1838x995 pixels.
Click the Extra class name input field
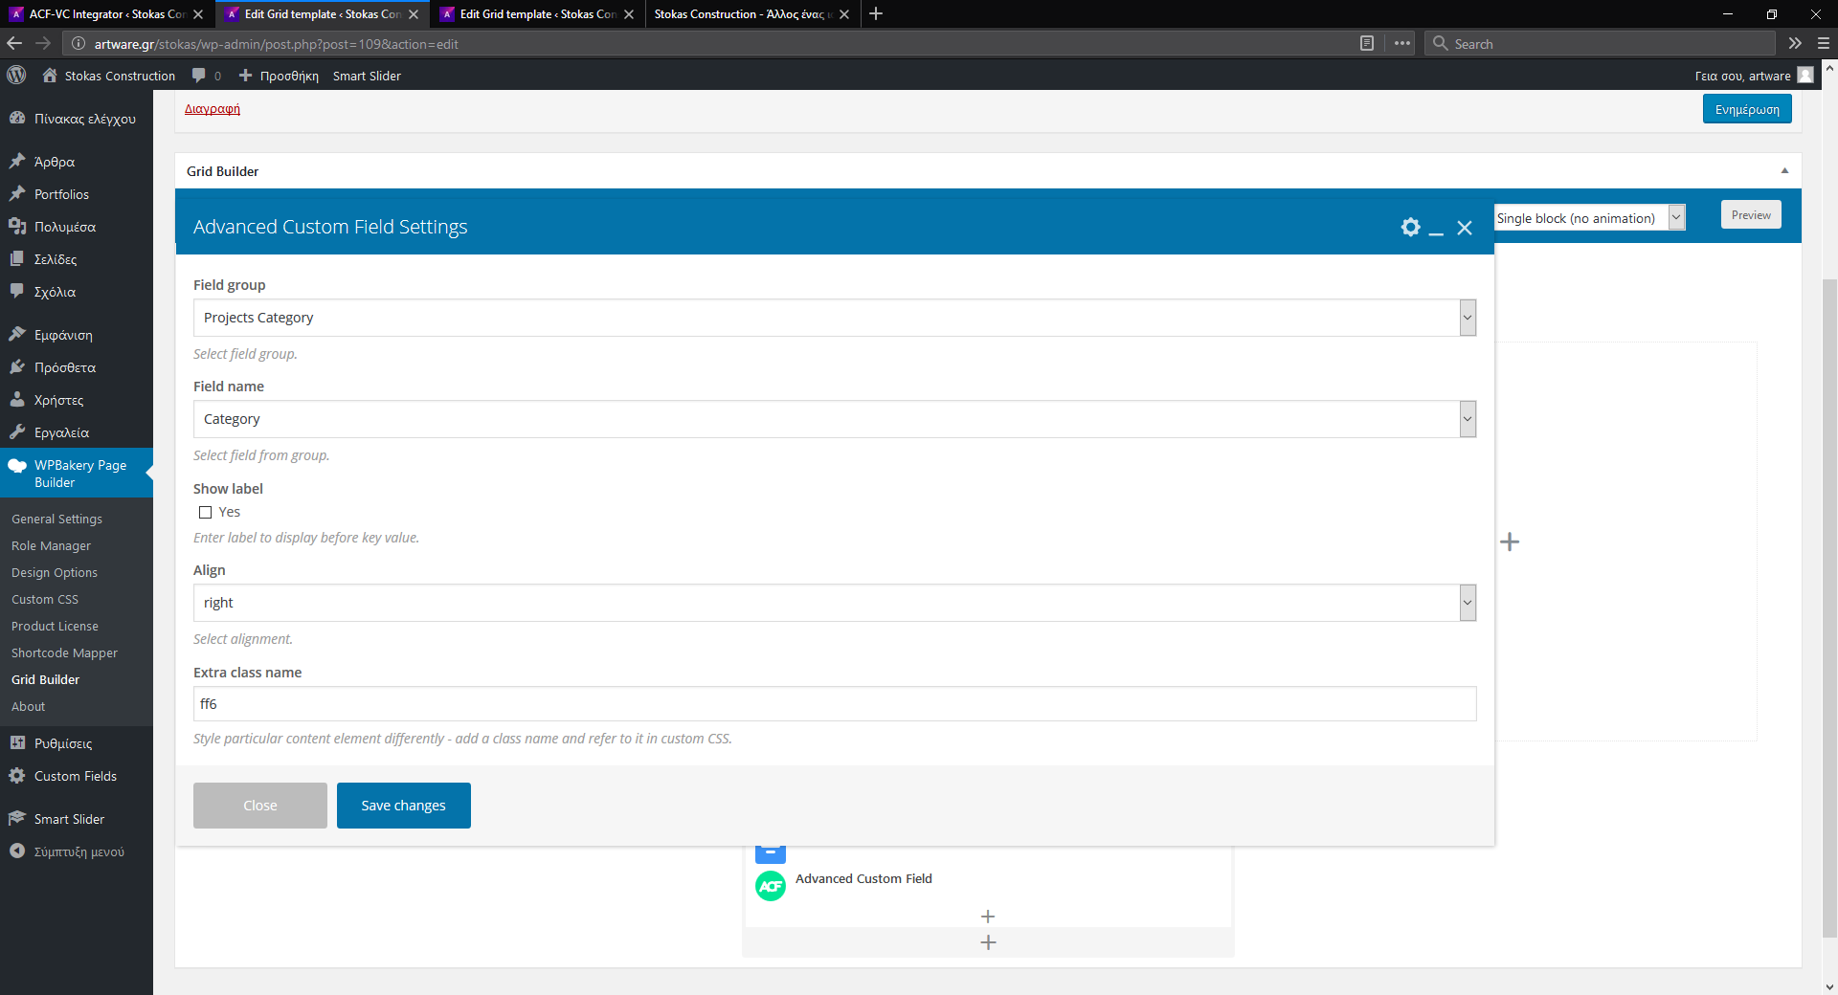[835, 704]
